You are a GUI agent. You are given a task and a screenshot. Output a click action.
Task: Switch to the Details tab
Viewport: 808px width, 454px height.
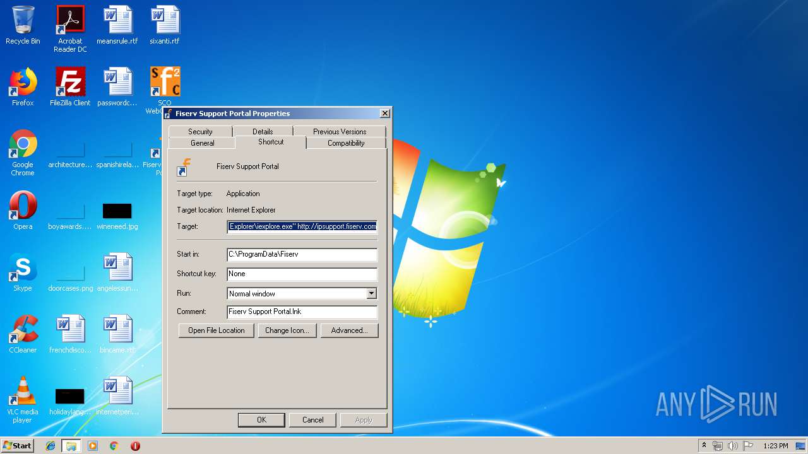click(x=263, y=131)
